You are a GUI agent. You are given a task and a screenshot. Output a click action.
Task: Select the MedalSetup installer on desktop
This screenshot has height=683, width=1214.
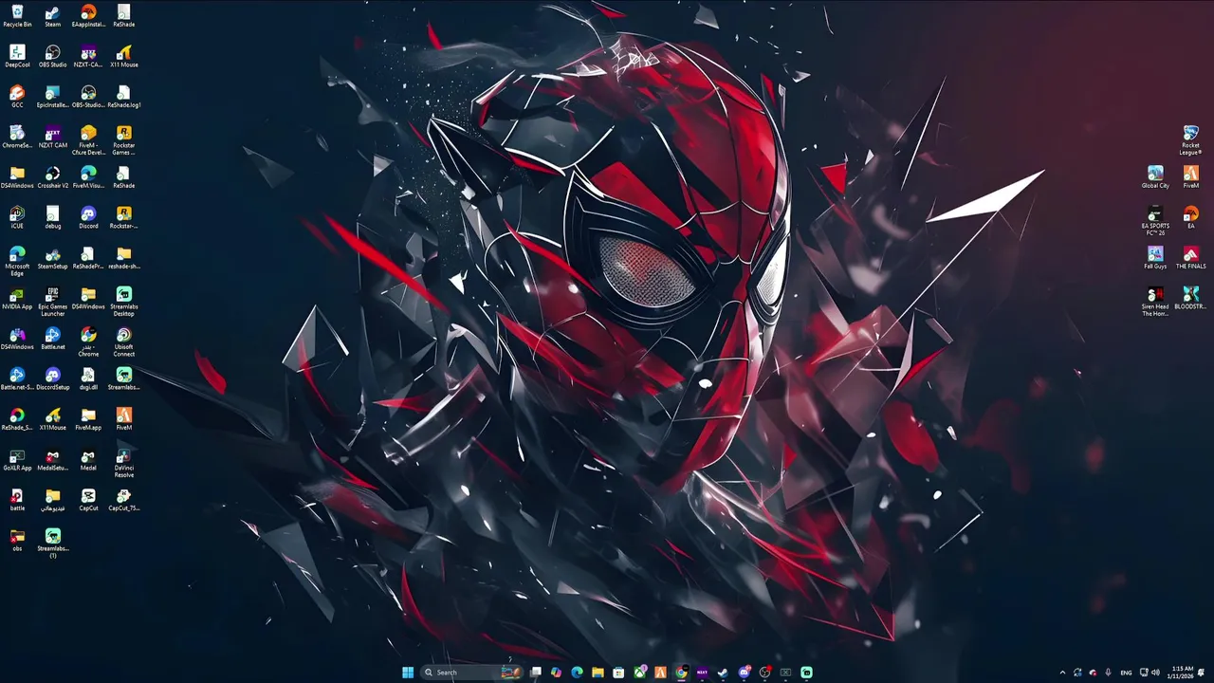click(52, 460)
